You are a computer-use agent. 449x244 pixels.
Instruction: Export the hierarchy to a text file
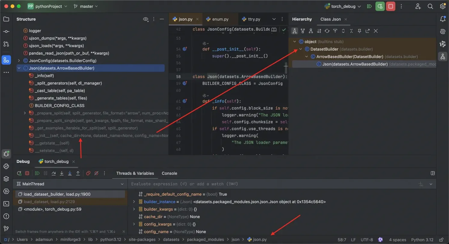point(368,31)
